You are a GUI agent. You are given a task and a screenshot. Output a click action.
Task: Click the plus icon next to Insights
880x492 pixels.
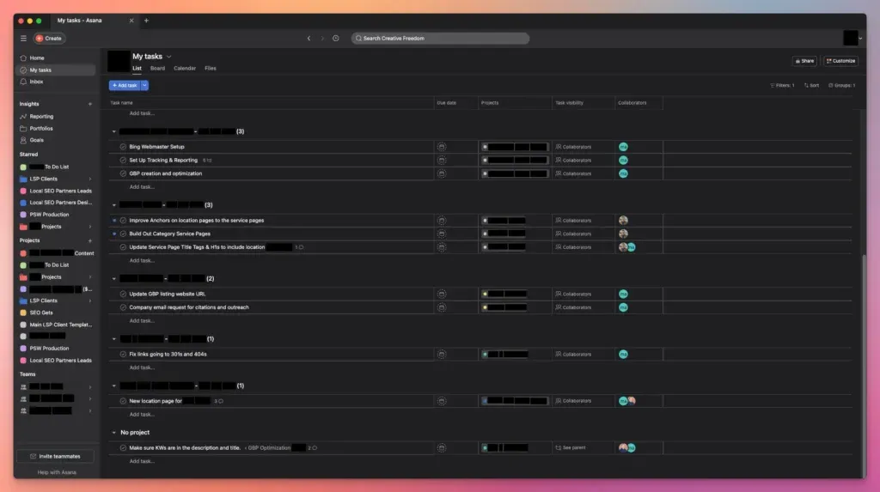[90, 104]
